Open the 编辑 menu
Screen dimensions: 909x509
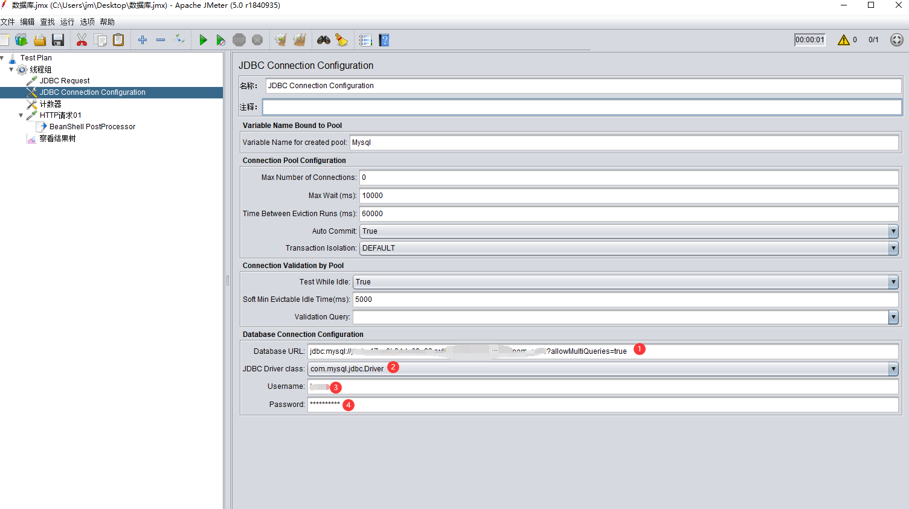[28, 22]
